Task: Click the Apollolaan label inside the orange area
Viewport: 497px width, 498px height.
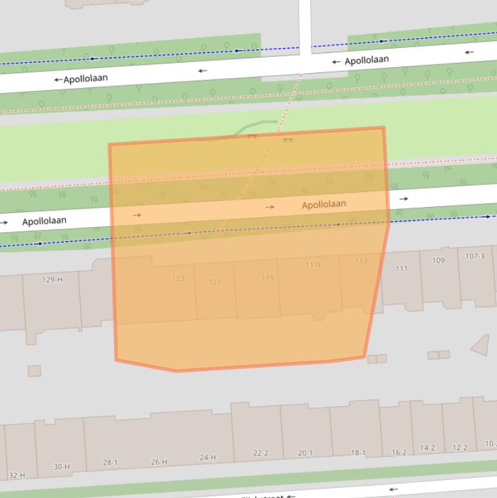Action: (324, 204)
